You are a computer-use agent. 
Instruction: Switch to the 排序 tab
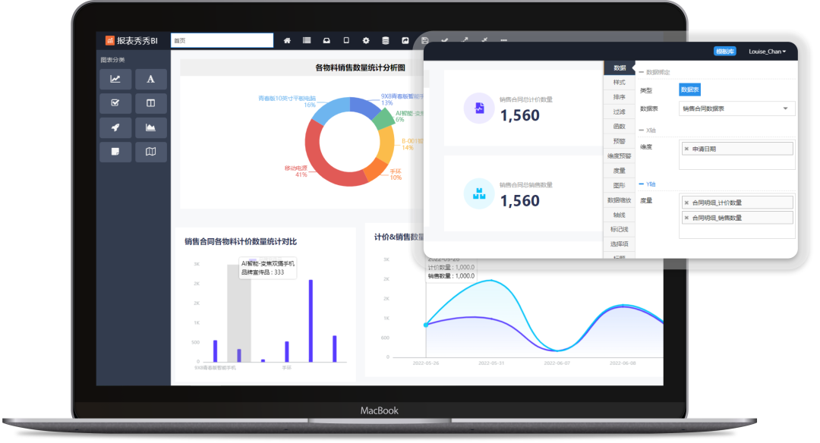620,97
